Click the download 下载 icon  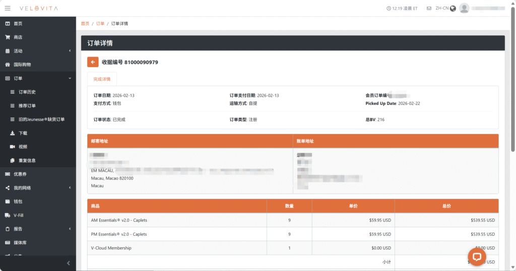click(12, 133)
